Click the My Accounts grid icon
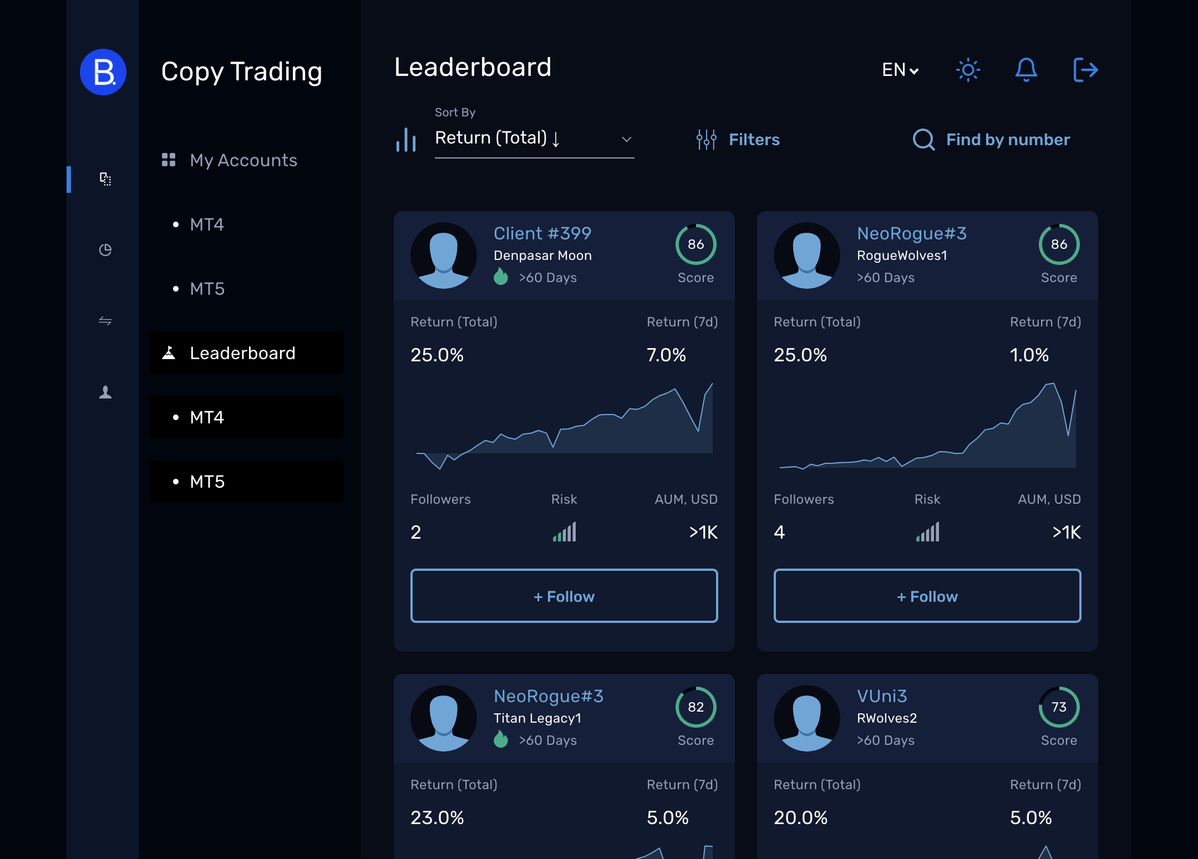This screenshot has height=859, width=1198. point(169,160)
